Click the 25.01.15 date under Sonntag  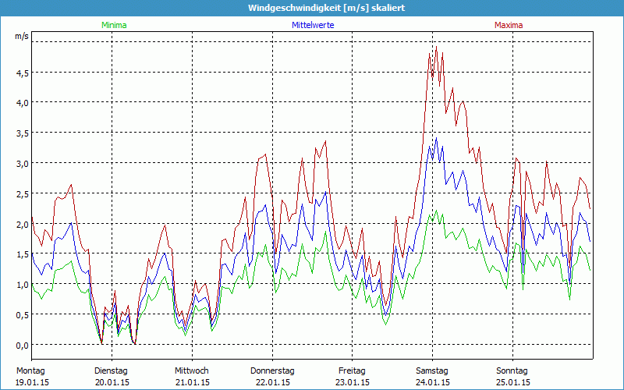click(512, 382)
